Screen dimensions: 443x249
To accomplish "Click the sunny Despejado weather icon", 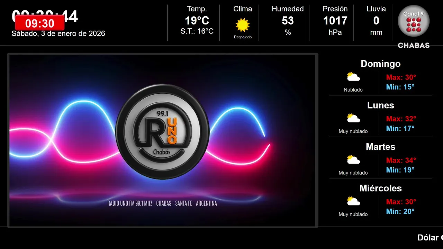I will 243,25.
